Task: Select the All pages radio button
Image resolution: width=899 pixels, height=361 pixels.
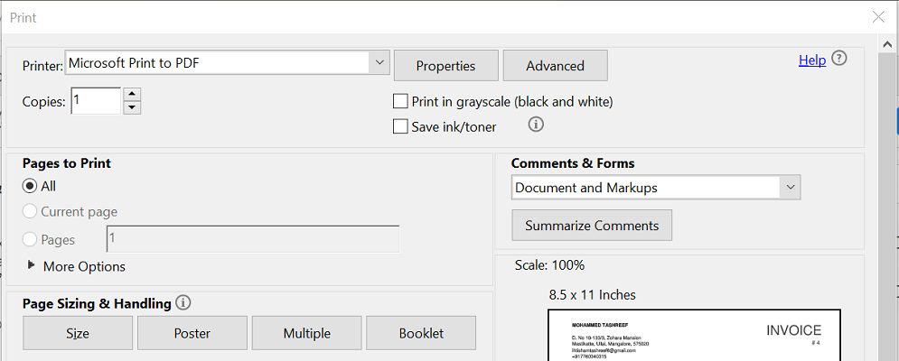Action: 30,186
